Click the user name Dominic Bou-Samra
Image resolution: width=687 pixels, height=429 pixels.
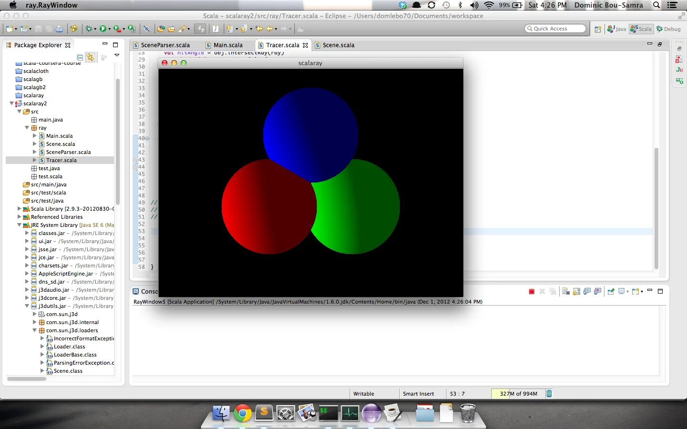coord(608,5)
